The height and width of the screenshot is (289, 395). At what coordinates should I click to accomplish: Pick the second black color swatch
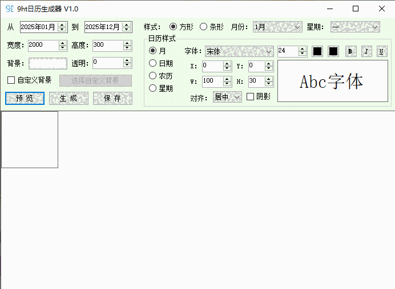[333, 51]
